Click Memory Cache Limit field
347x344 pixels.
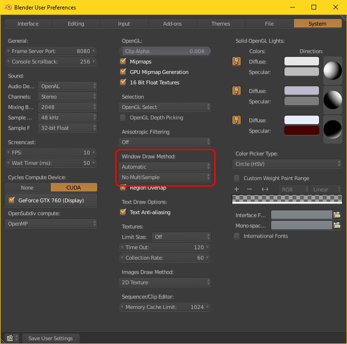[x=164, y=307]
